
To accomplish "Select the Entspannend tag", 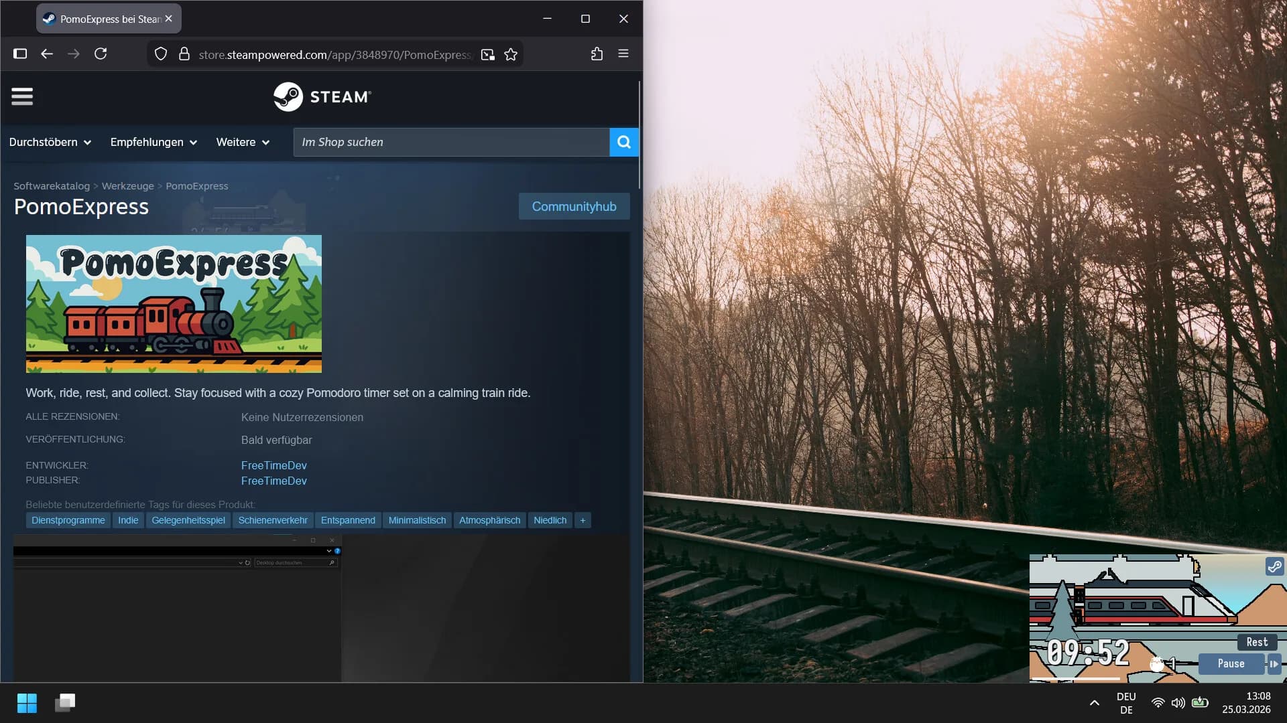I will (x=348, y=520).
